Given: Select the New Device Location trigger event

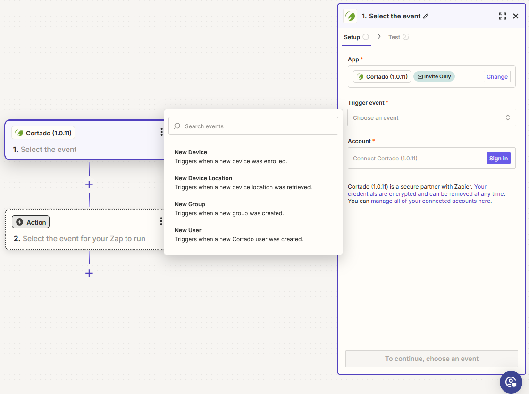Looking at the screenshot, I should tap(253, 183).
